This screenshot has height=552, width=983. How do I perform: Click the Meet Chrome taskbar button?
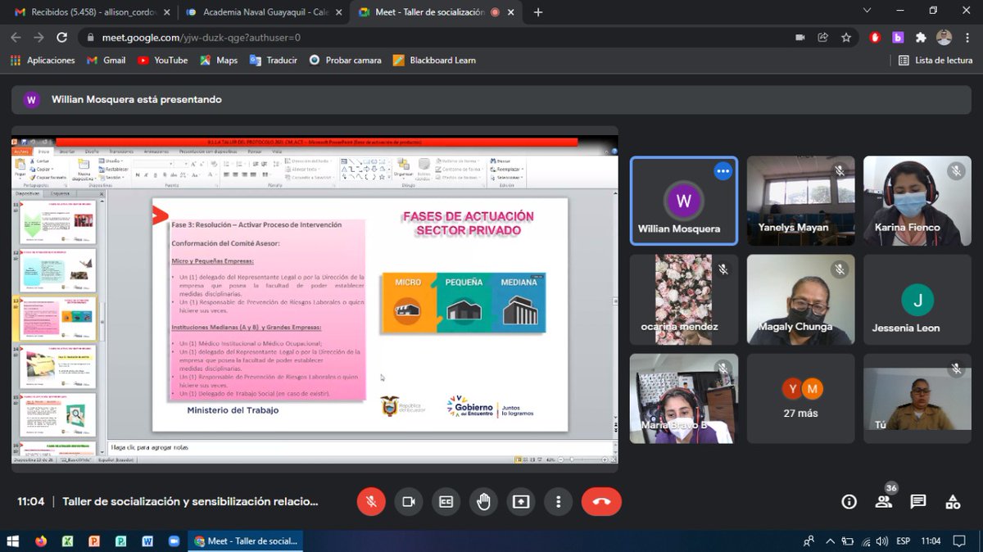245,541
